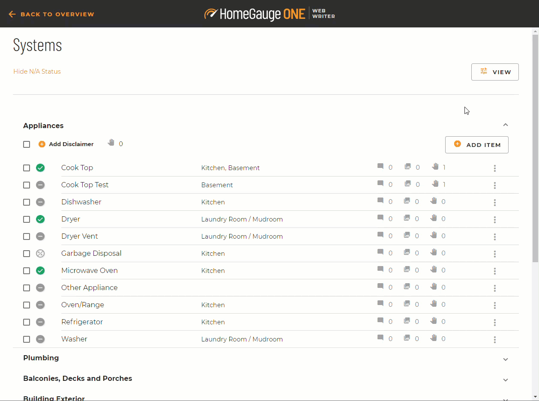The width and height of the screenshot is (539, 401).
Task: Click the hand icon on Cook Top Test row
Action: 435,184
